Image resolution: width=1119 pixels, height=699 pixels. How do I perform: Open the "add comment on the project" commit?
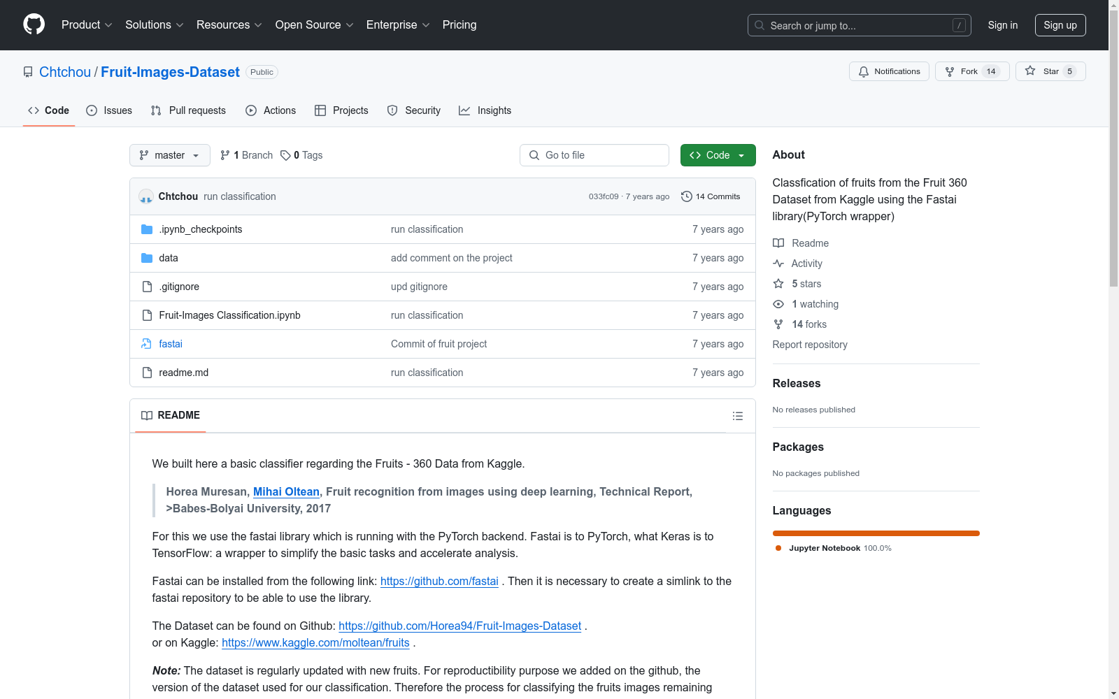click(x=452, y=258)
